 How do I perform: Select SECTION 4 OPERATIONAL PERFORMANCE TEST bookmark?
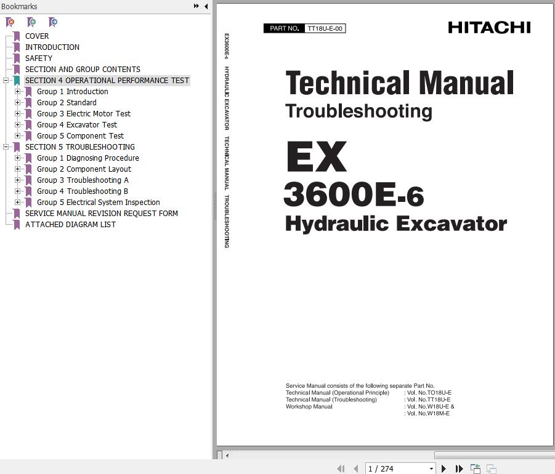107,81
